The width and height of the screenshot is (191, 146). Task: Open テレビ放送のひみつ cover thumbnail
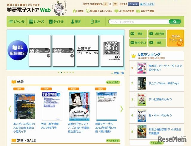click(x=142, y=100)
